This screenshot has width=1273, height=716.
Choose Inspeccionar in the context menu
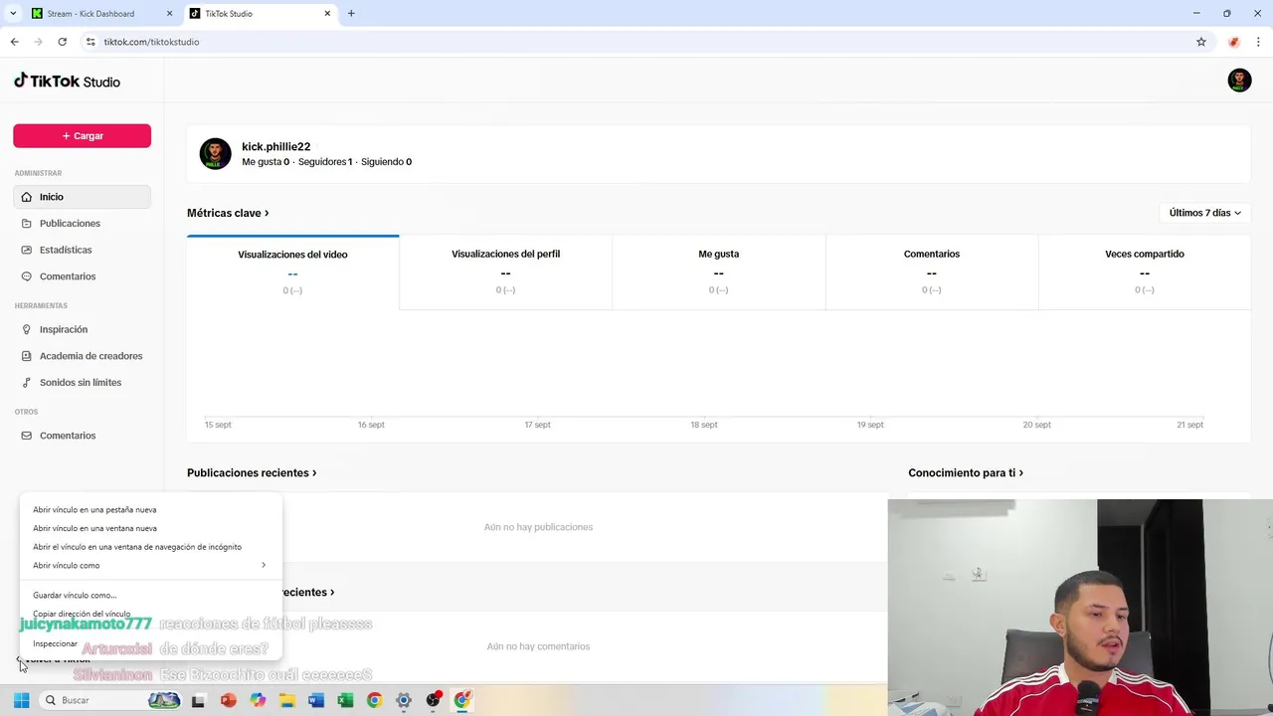point(149,644)
